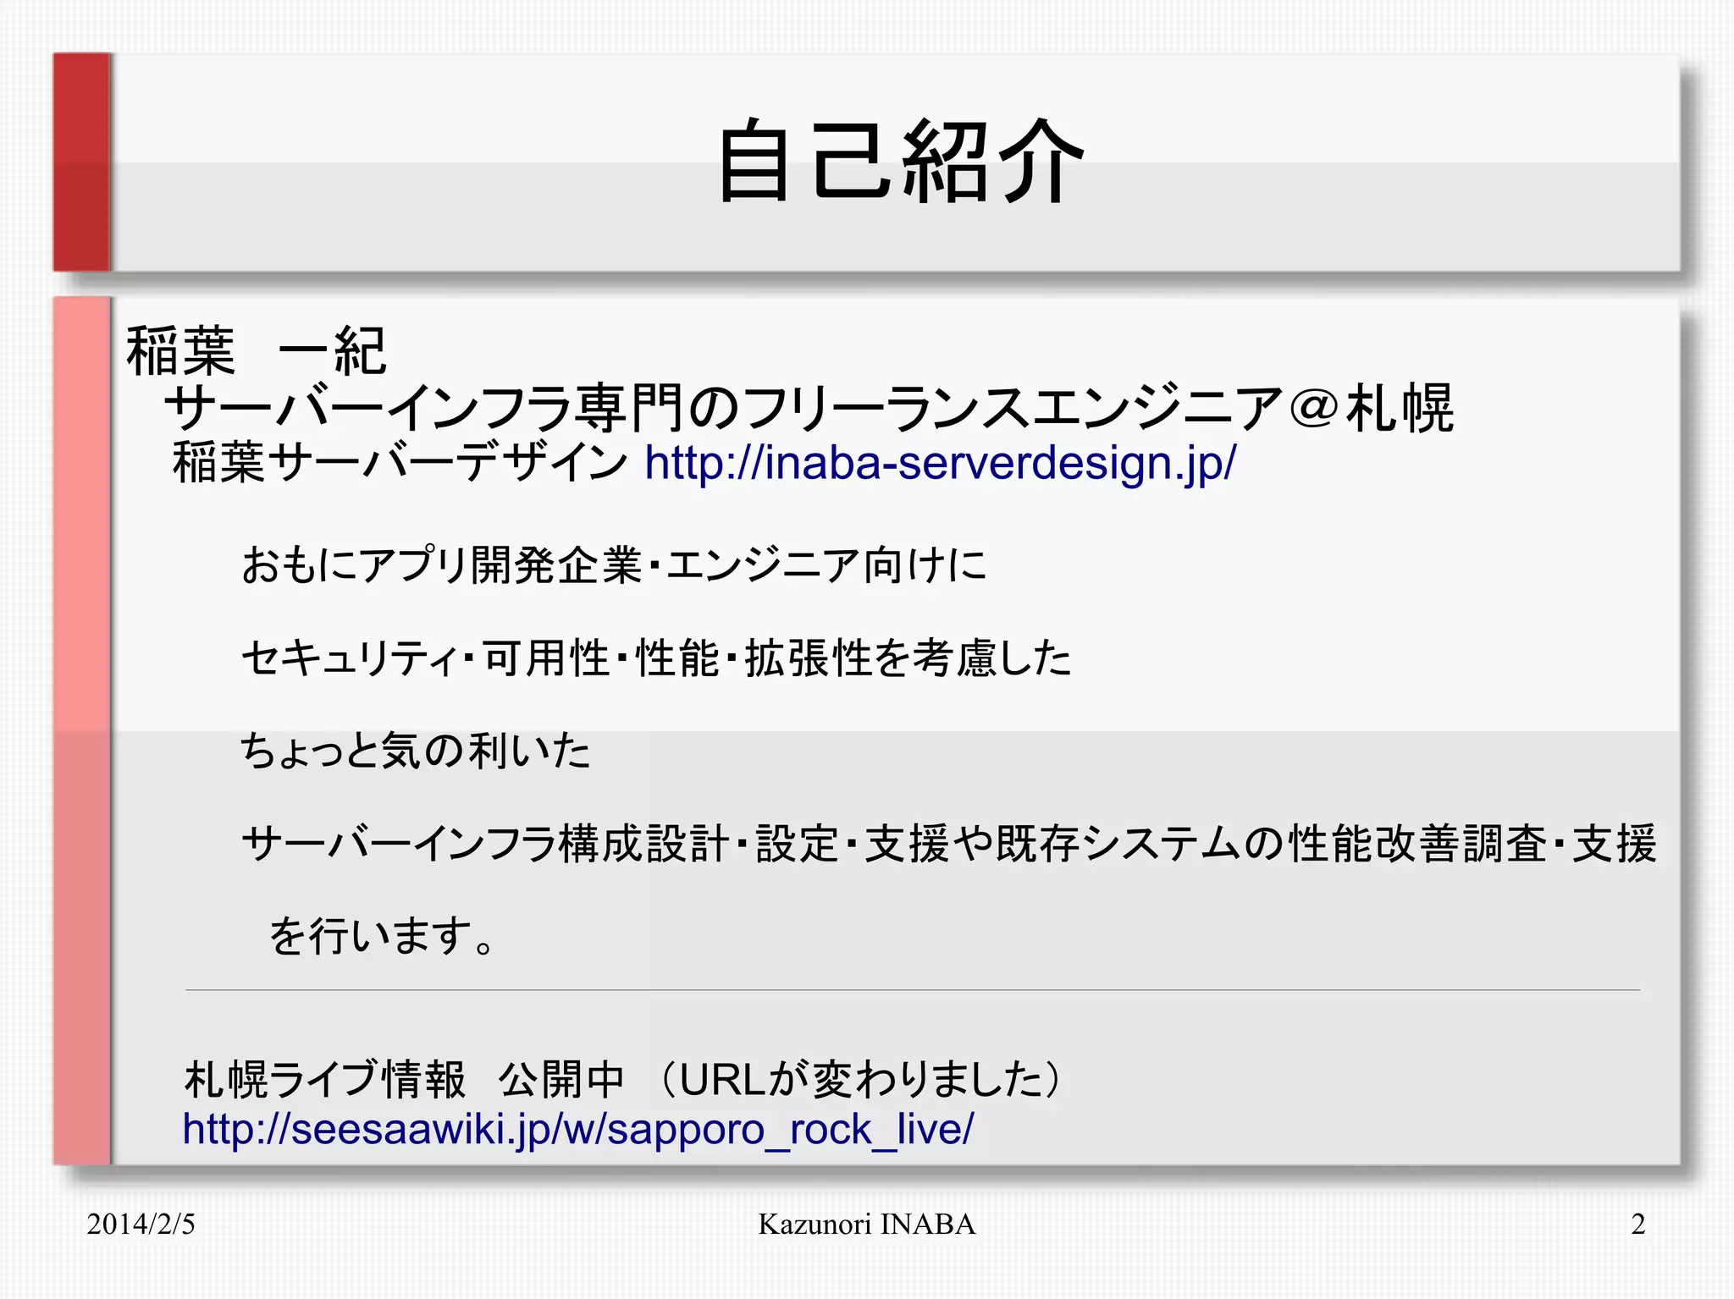Click the footer date 2014/2/5
The width and height of the screenshot is (1734, 1299).
(141, 1225)
